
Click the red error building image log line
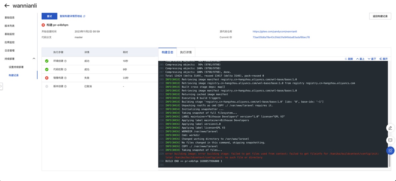tap(272, 156)
